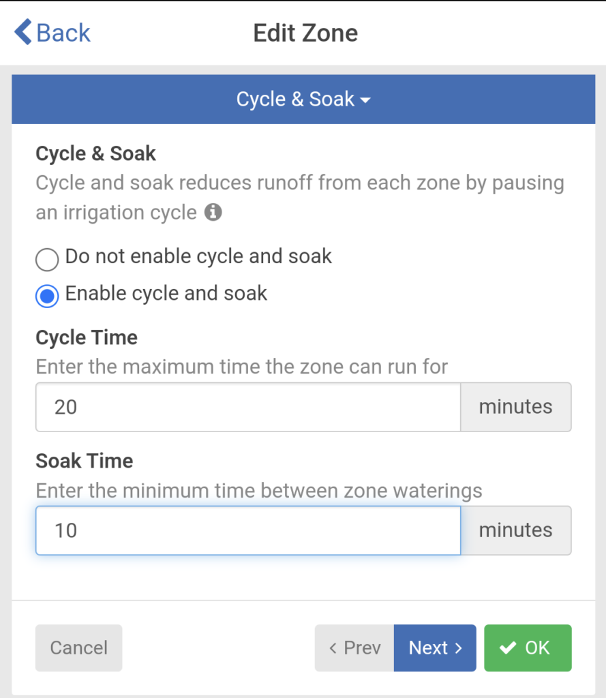Click the caret next to Cycle & Soak
The width and height of the screenshot is (606, 698).
[365, 101]
